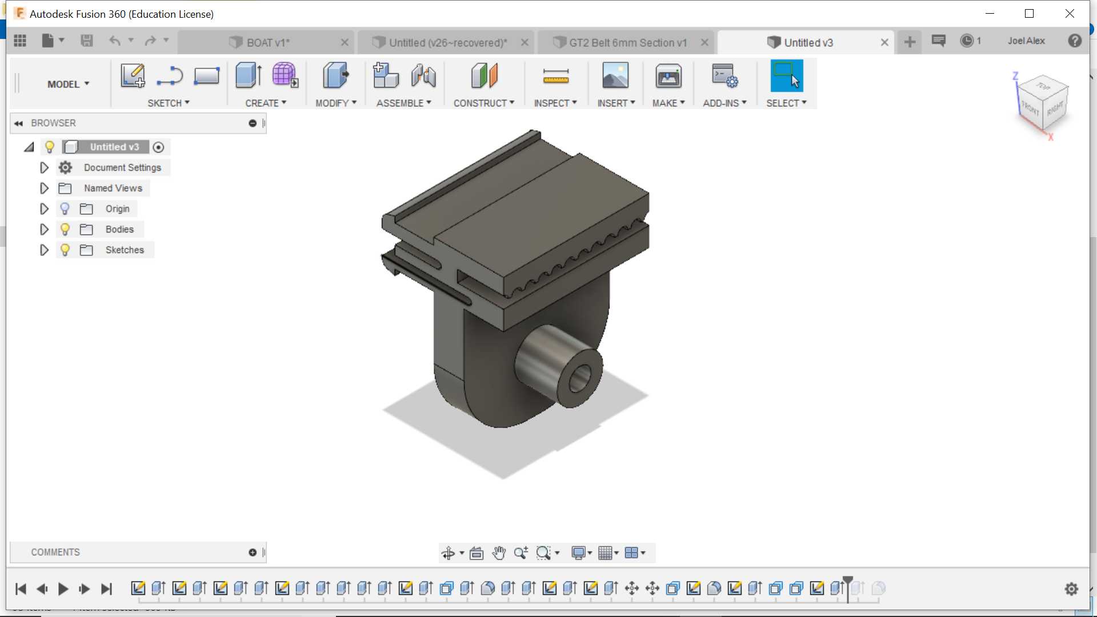This screenshot has width=1097, height=617.
Task: Select the Measure ruler icon
Action: (555, 76)
